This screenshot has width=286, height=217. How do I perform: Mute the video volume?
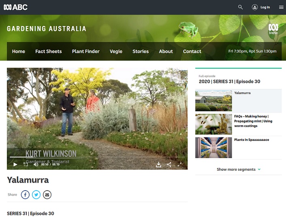[36, 164]
